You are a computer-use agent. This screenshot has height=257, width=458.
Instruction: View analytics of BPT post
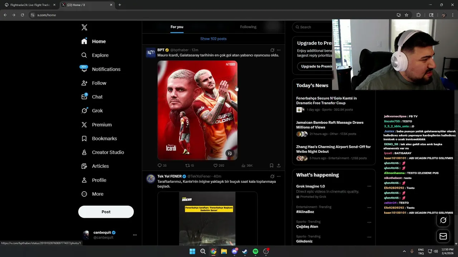(x=247, y=166)
